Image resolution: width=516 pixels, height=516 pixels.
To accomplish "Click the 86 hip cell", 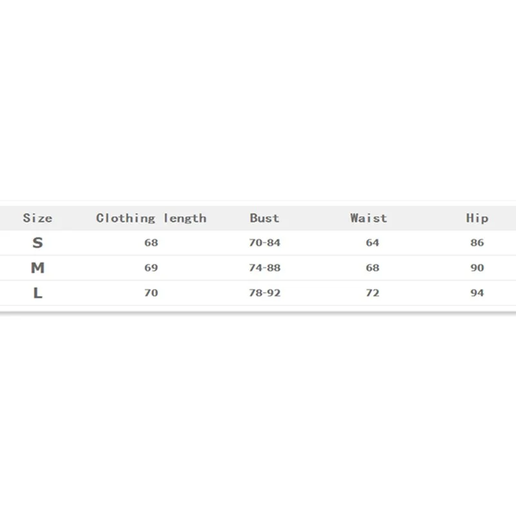I will pos(477,243).
